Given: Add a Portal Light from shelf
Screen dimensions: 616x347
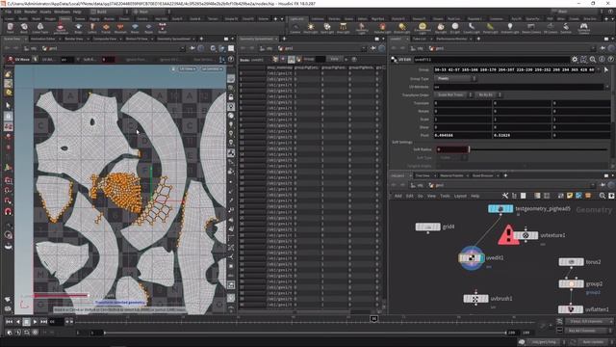Looking at the screenshot, I should pos(490,28).
